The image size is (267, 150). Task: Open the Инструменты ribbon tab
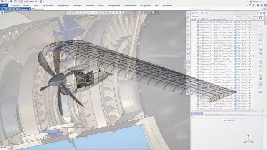(x=146, y=5)
